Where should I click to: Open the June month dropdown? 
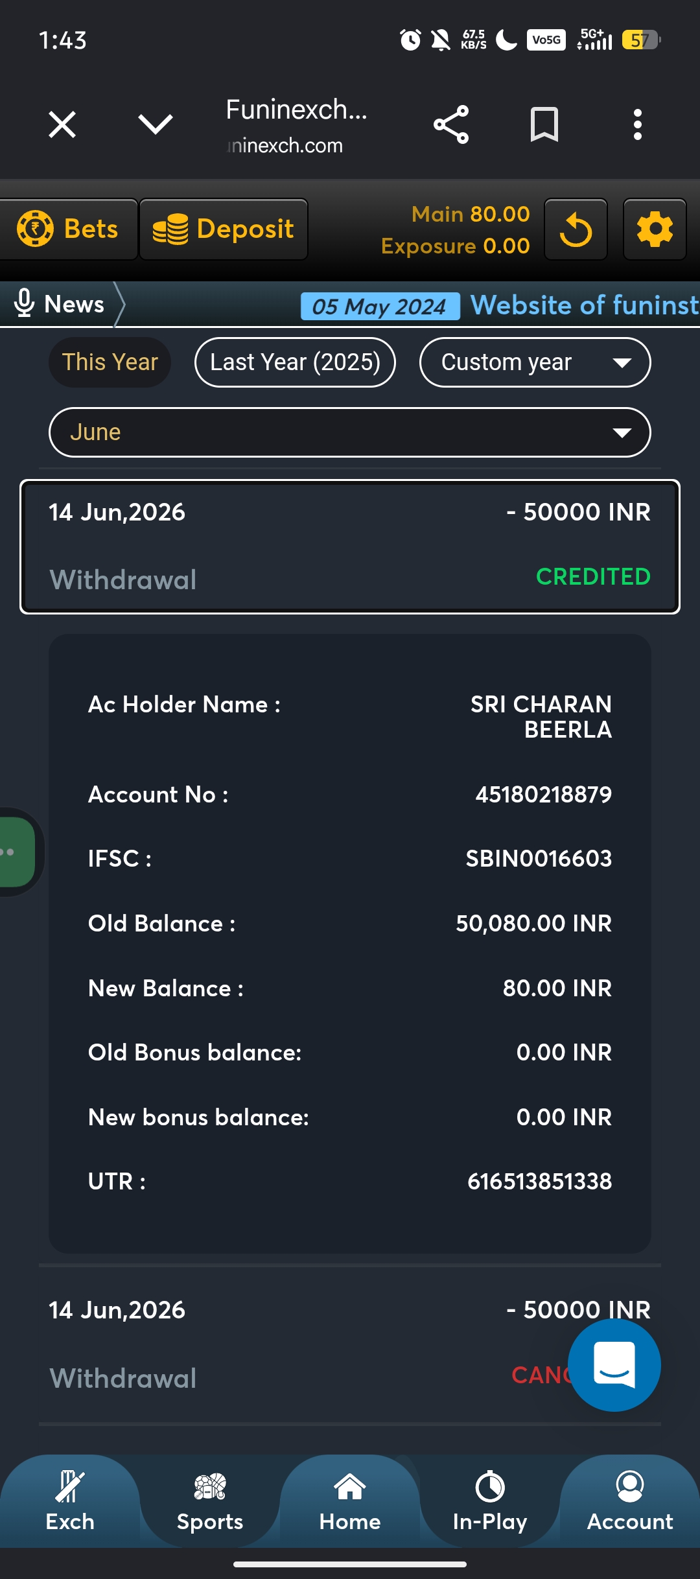point(350,432)
